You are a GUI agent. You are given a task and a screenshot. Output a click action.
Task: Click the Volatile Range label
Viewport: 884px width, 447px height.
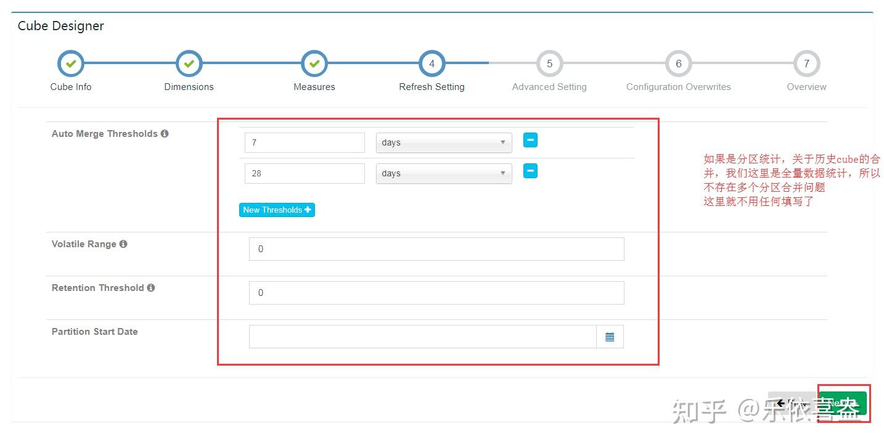pos(84,244)
